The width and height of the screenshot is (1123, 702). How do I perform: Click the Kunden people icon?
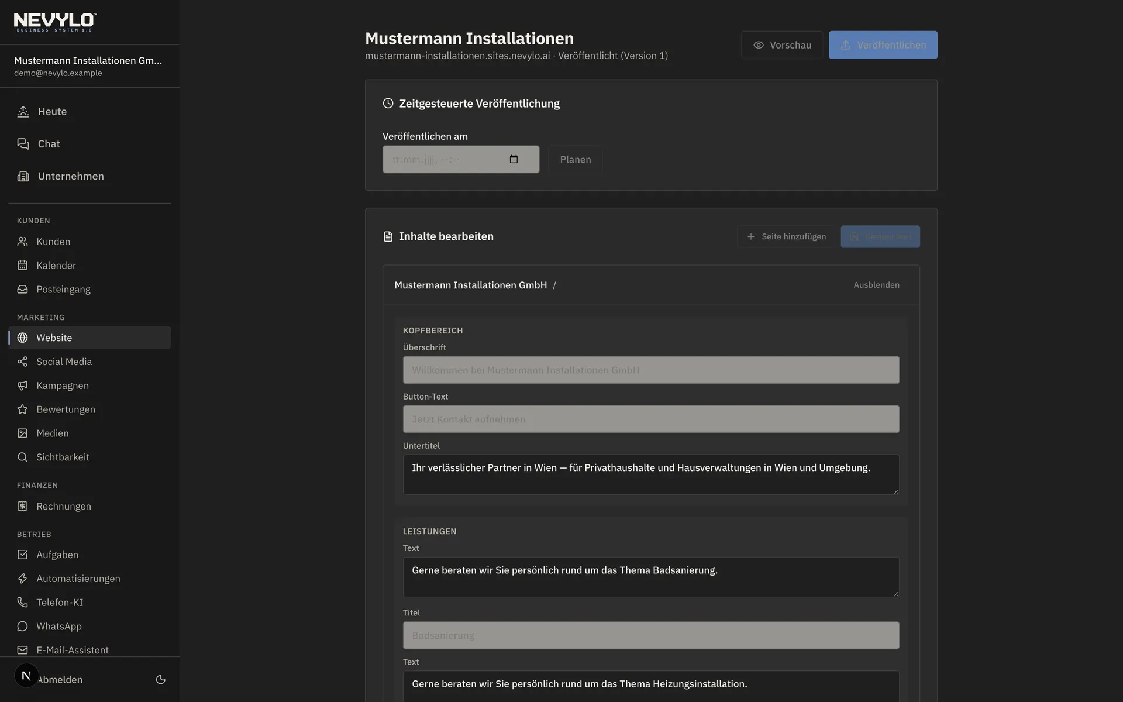point(22,242)
